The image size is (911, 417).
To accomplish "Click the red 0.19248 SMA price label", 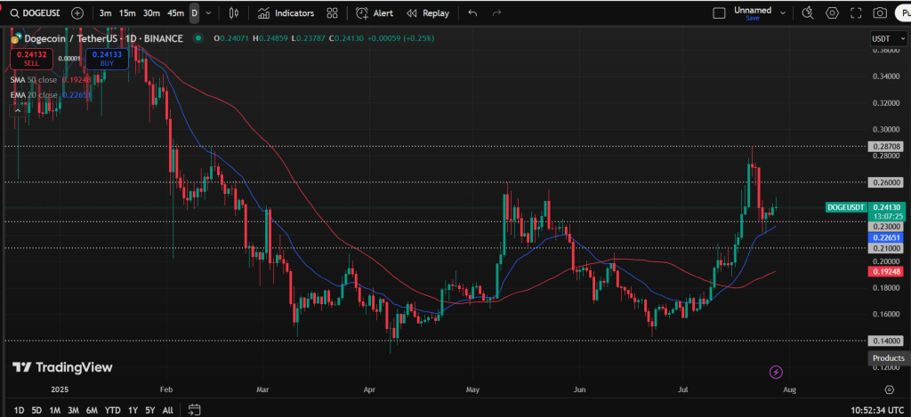I will pos(885,271).
